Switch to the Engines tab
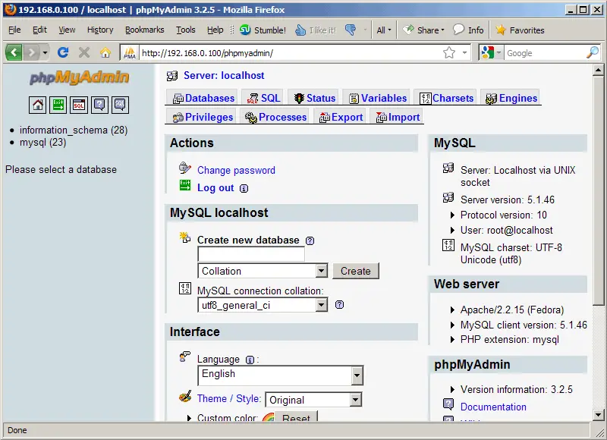 [x=511, y=99]
